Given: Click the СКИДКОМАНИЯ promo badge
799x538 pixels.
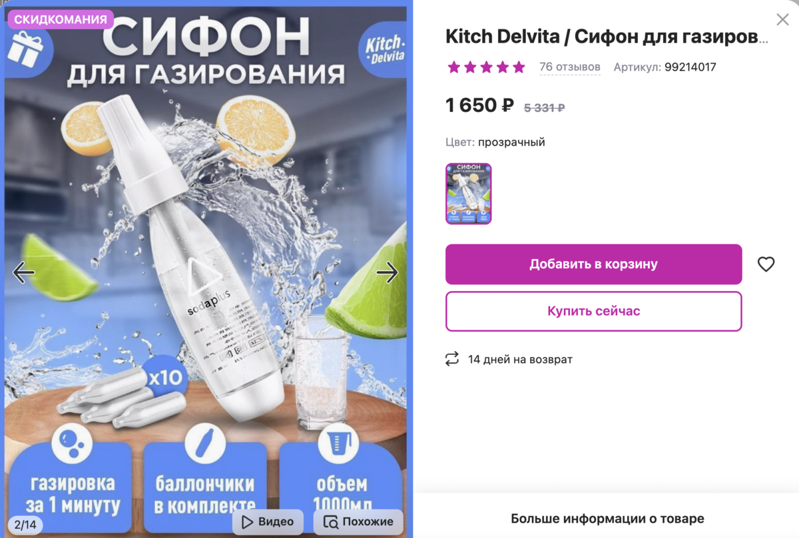Looking at the screenshot, I should [61, 20].
